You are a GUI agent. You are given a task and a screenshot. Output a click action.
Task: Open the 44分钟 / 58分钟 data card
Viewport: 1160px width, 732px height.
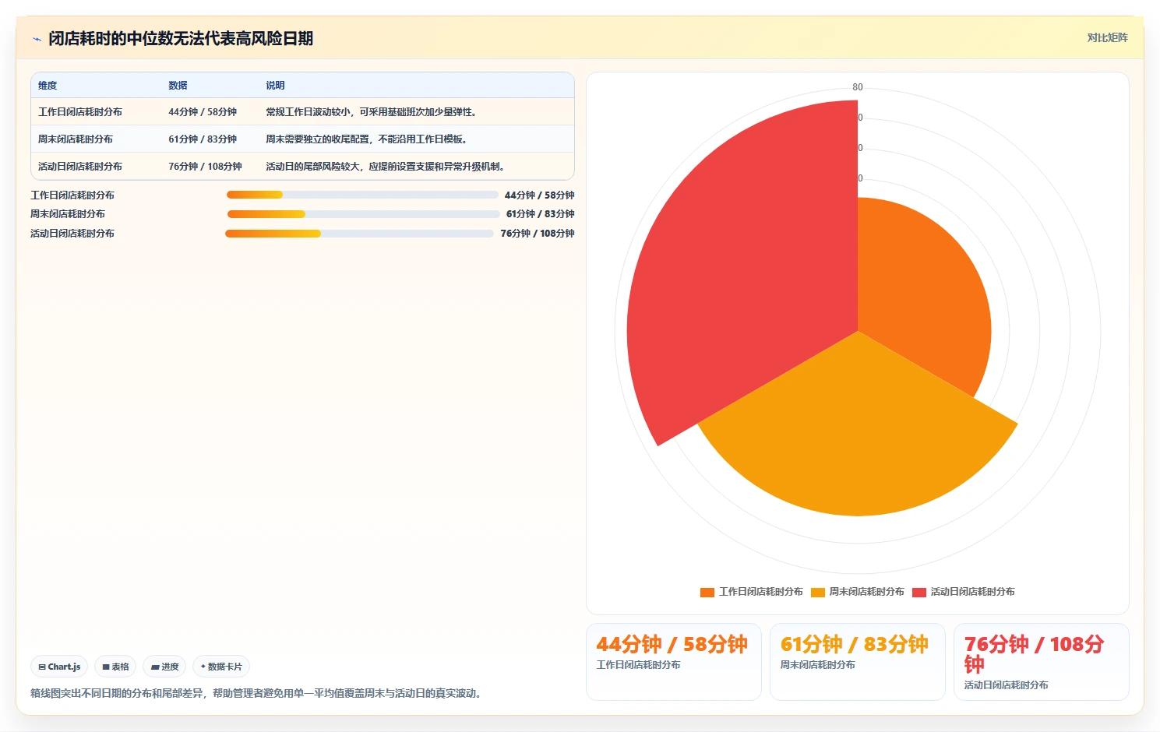coord(673,662)
